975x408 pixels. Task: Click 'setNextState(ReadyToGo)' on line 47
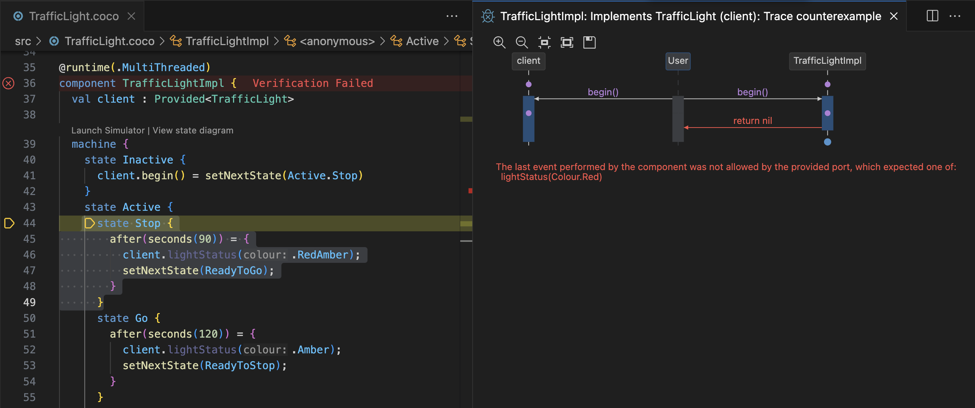195,271
